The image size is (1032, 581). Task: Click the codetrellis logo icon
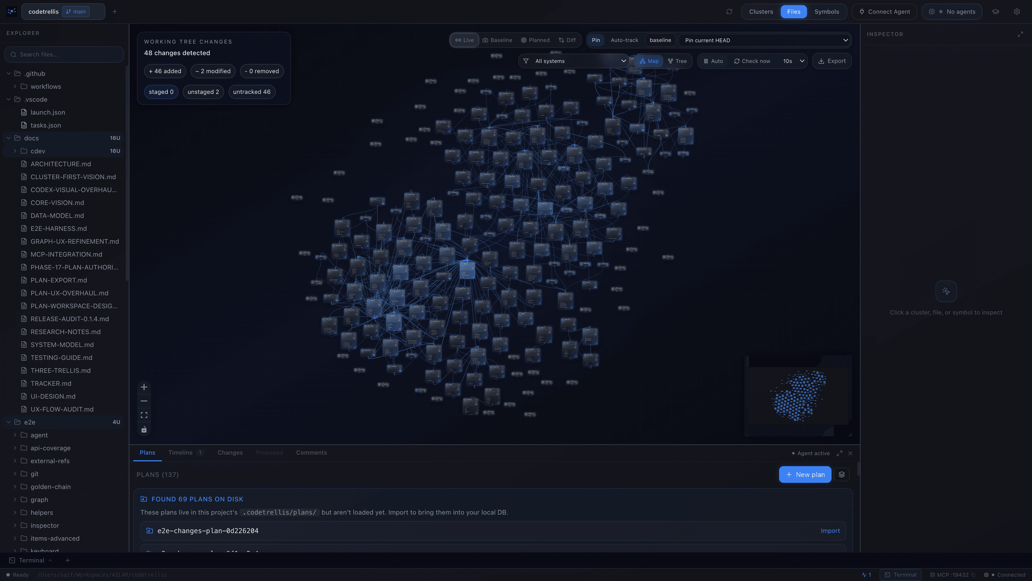click(12, 12)
